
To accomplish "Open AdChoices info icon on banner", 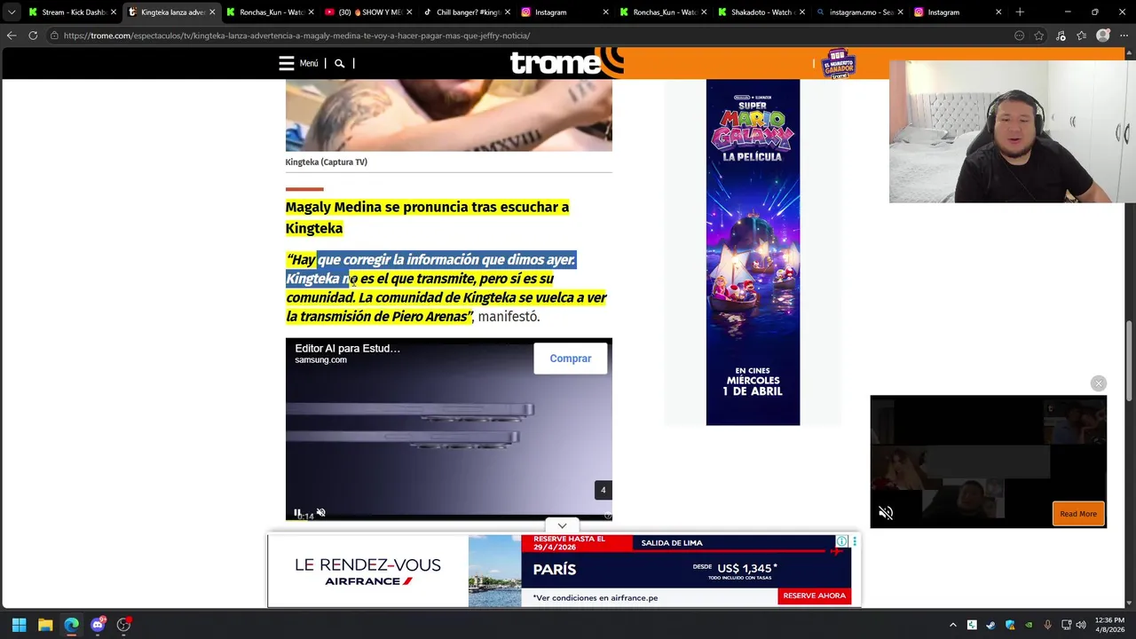I will pyautogui.click(x=841, y=541).
